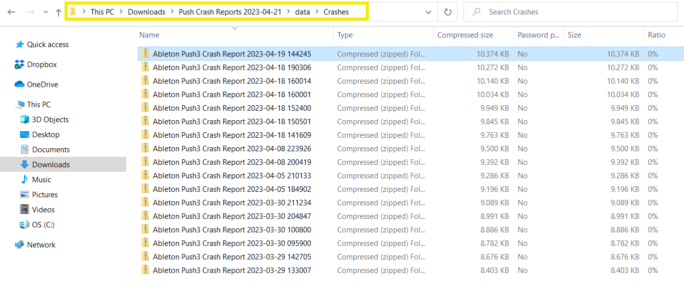The height and width of the screenshot is (287, 684).
Task: Sort by Password protected column header
Action: point(539,35)
